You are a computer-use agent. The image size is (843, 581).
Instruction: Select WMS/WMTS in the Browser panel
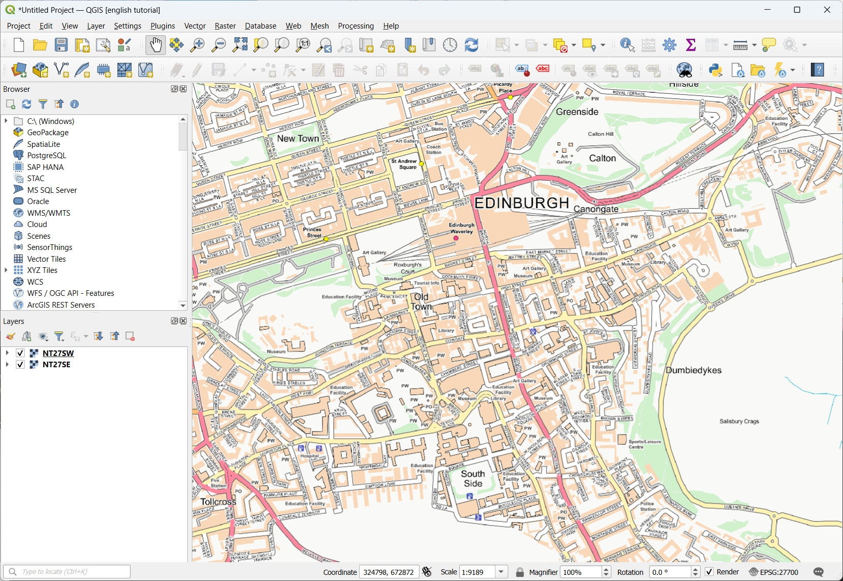[48, 213]
